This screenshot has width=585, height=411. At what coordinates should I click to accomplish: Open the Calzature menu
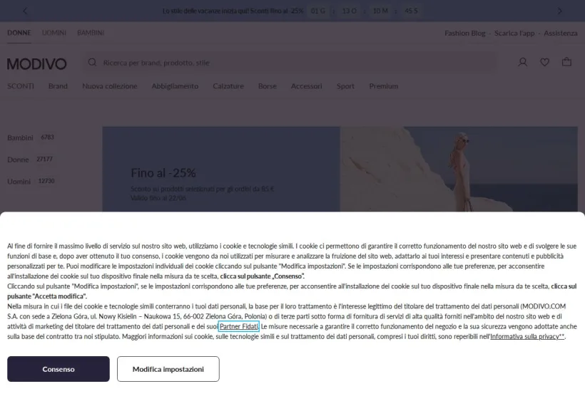coord(228,86)
